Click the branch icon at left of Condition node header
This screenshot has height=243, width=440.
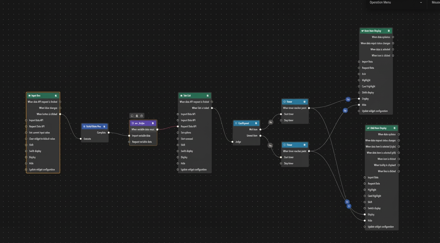click(236, 123)
